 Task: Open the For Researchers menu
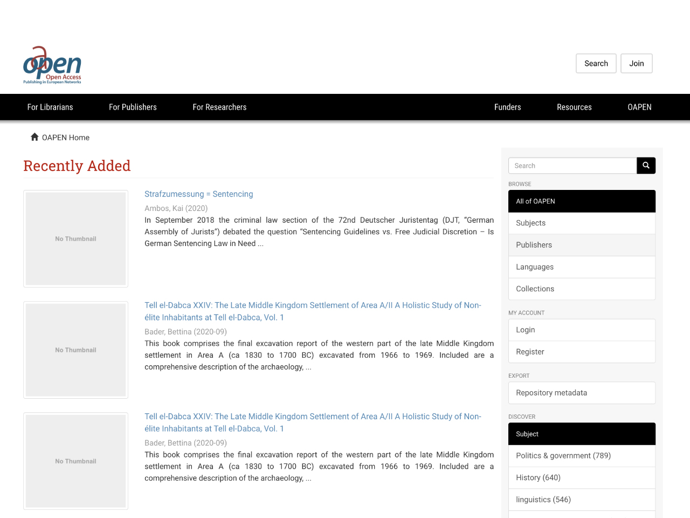[219, 107]
